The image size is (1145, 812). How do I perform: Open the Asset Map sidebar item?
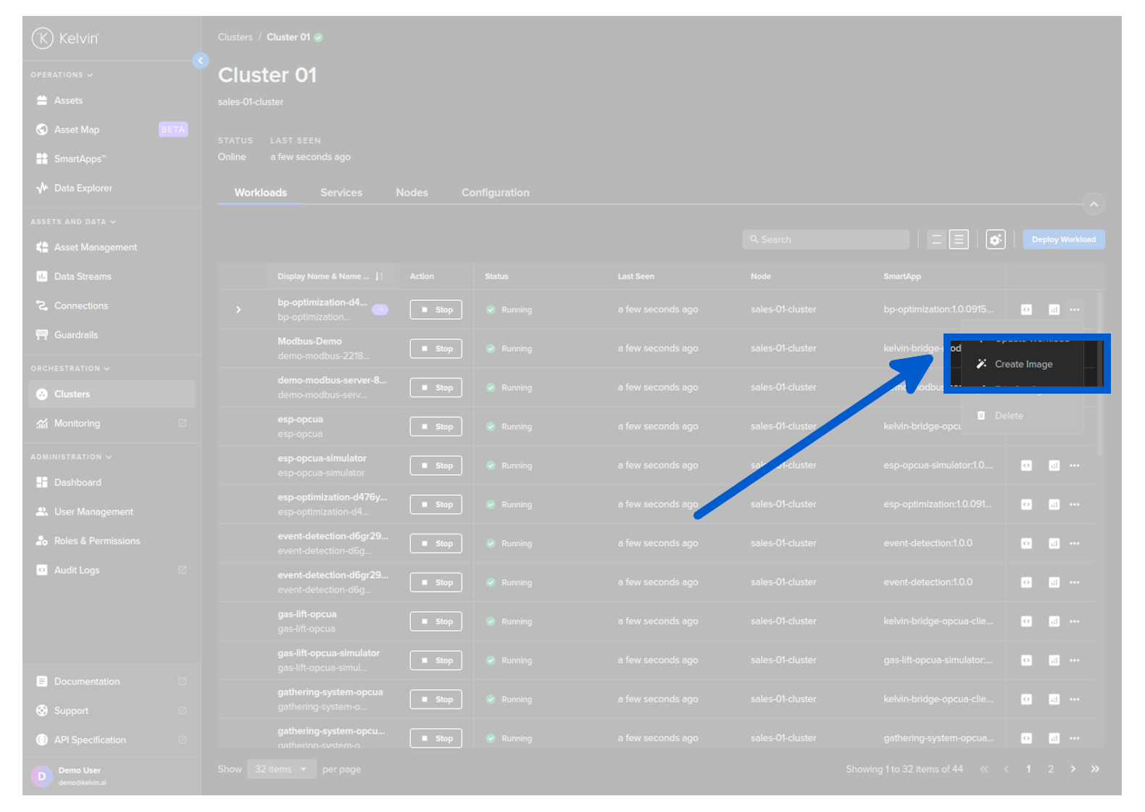(77, 130)
